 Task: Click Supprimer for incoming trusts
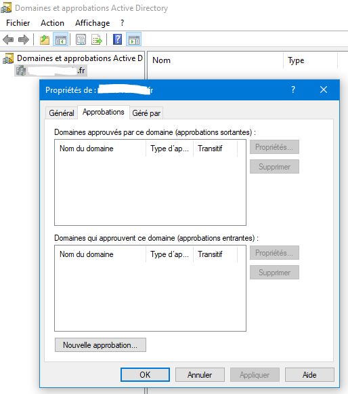pyautogui.click(x=274, y=272)
